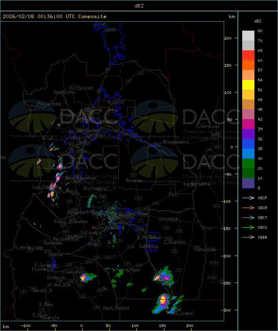Image resolution: width=278 pixels, height=331 pixels.
Task: Click the 'Nacunan' map label
Action: tap(134, 180)
